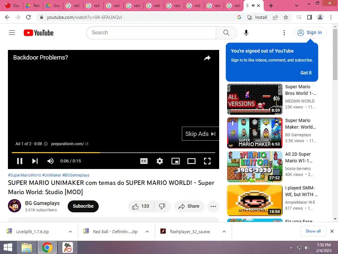Click the share arrow on video overlay
The height and width of the screenshot is (254, 338).
click(x=207, y=58)
